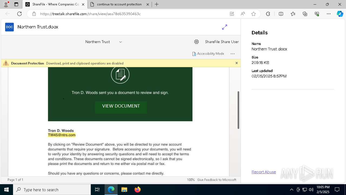Viewport: 346px width, 195px height.
Task: Click the document vertical scrollbar thumb
Action: tap(238, 110)
